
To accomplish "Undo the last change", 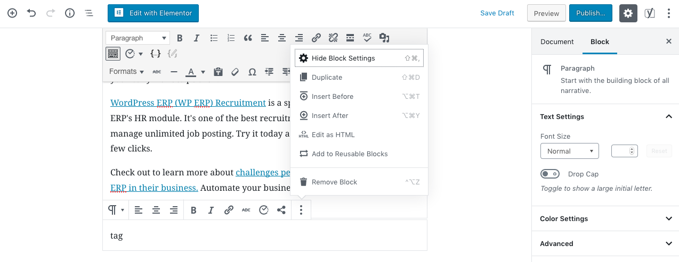I will pos(31,13).
